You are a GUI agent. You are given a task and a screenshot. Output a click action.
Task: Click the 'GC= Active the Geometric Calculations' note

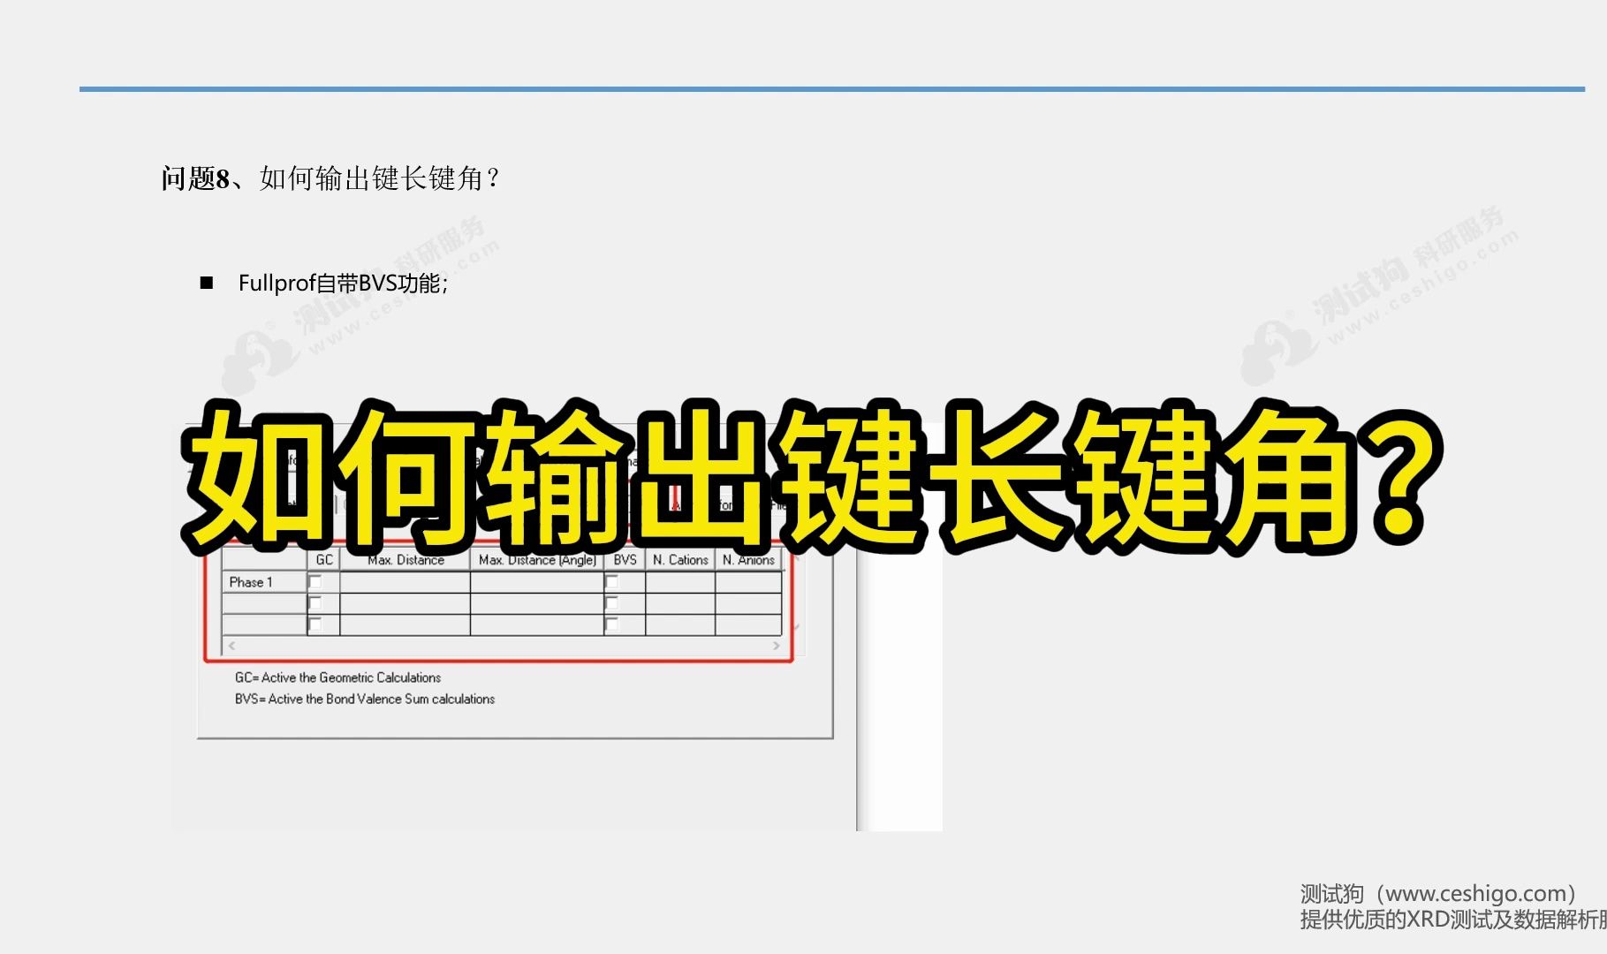(x=337, y=678)
